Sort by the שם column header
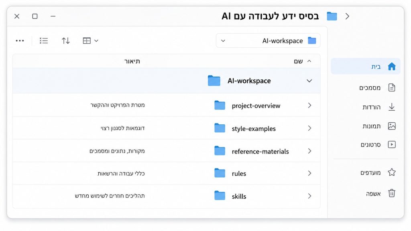The height and width of the screenshot is (231, 411). click(x=298, y=61)
